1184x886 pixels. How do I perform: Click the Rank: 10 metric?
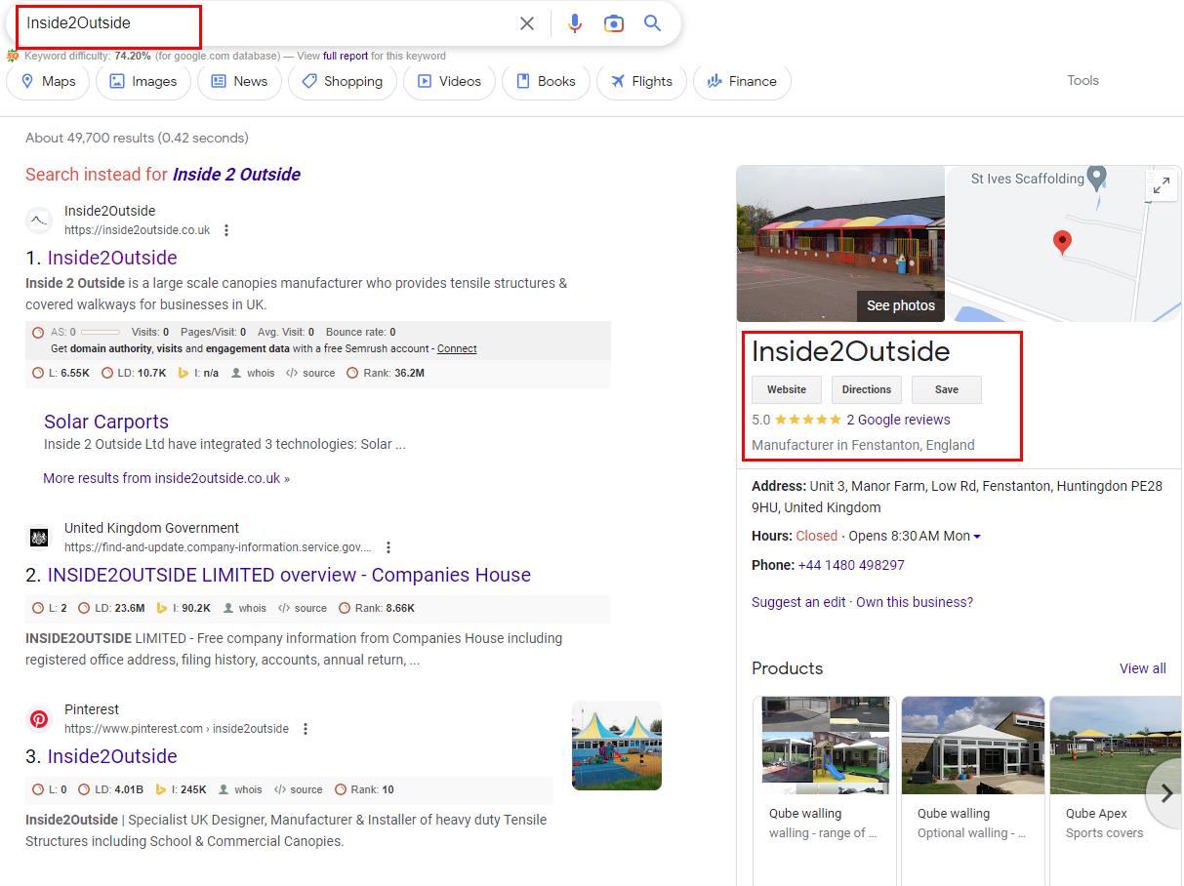click(364, 789)
